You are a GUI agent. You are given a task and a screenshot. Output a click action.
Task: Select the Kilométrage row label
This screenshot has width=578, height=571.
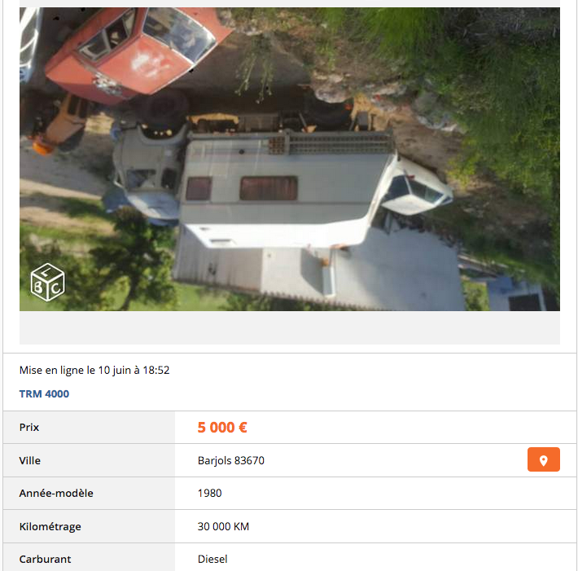click(50, 526)
